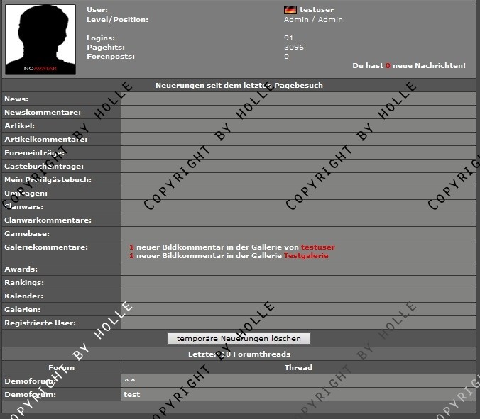
Task: Open the forum thread titled ^^
Action: pyautogui.click(x=129, y=381)
